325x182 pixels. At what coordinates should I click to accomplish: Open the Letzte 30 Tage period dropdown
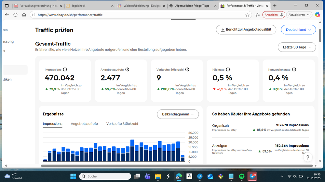[x=297, y=47]
